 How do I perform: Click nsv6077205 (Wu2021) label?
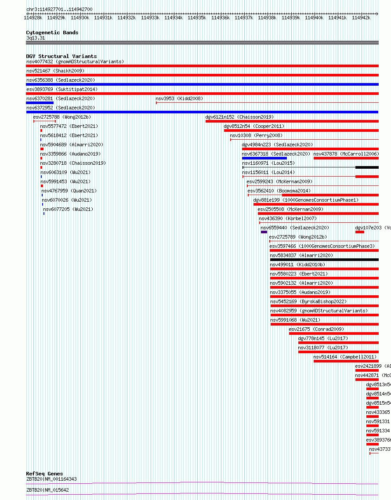tap(68, 210)
